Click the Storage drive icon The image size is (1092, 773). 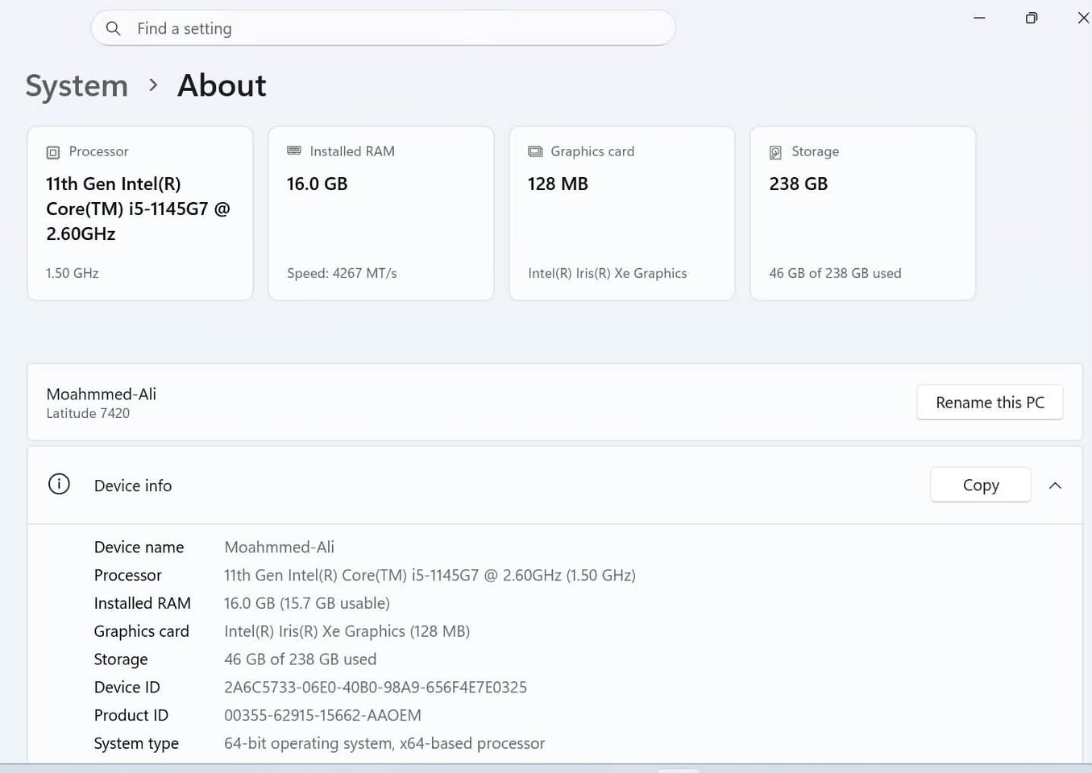tap(775, 152)
